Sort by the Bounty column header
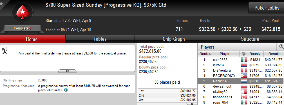The height and width of the screenshot is (105, 284). coord(255,54)
